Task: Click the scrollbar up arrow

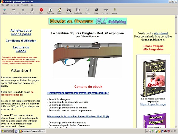Action: (176, 16)
